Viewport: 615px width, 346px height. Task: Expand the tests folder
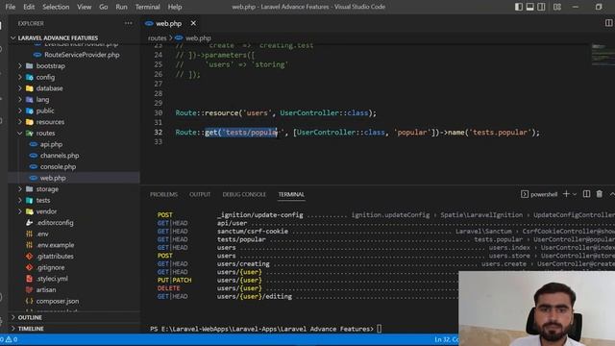pos(42,200)
